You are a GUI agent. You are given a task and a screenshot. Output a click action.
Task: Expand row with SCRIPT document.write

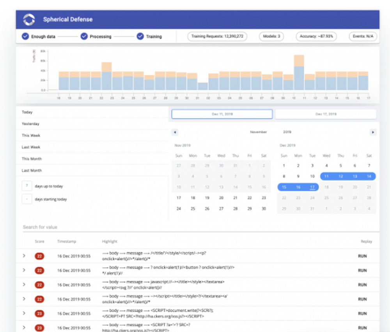tap(24, 313)
